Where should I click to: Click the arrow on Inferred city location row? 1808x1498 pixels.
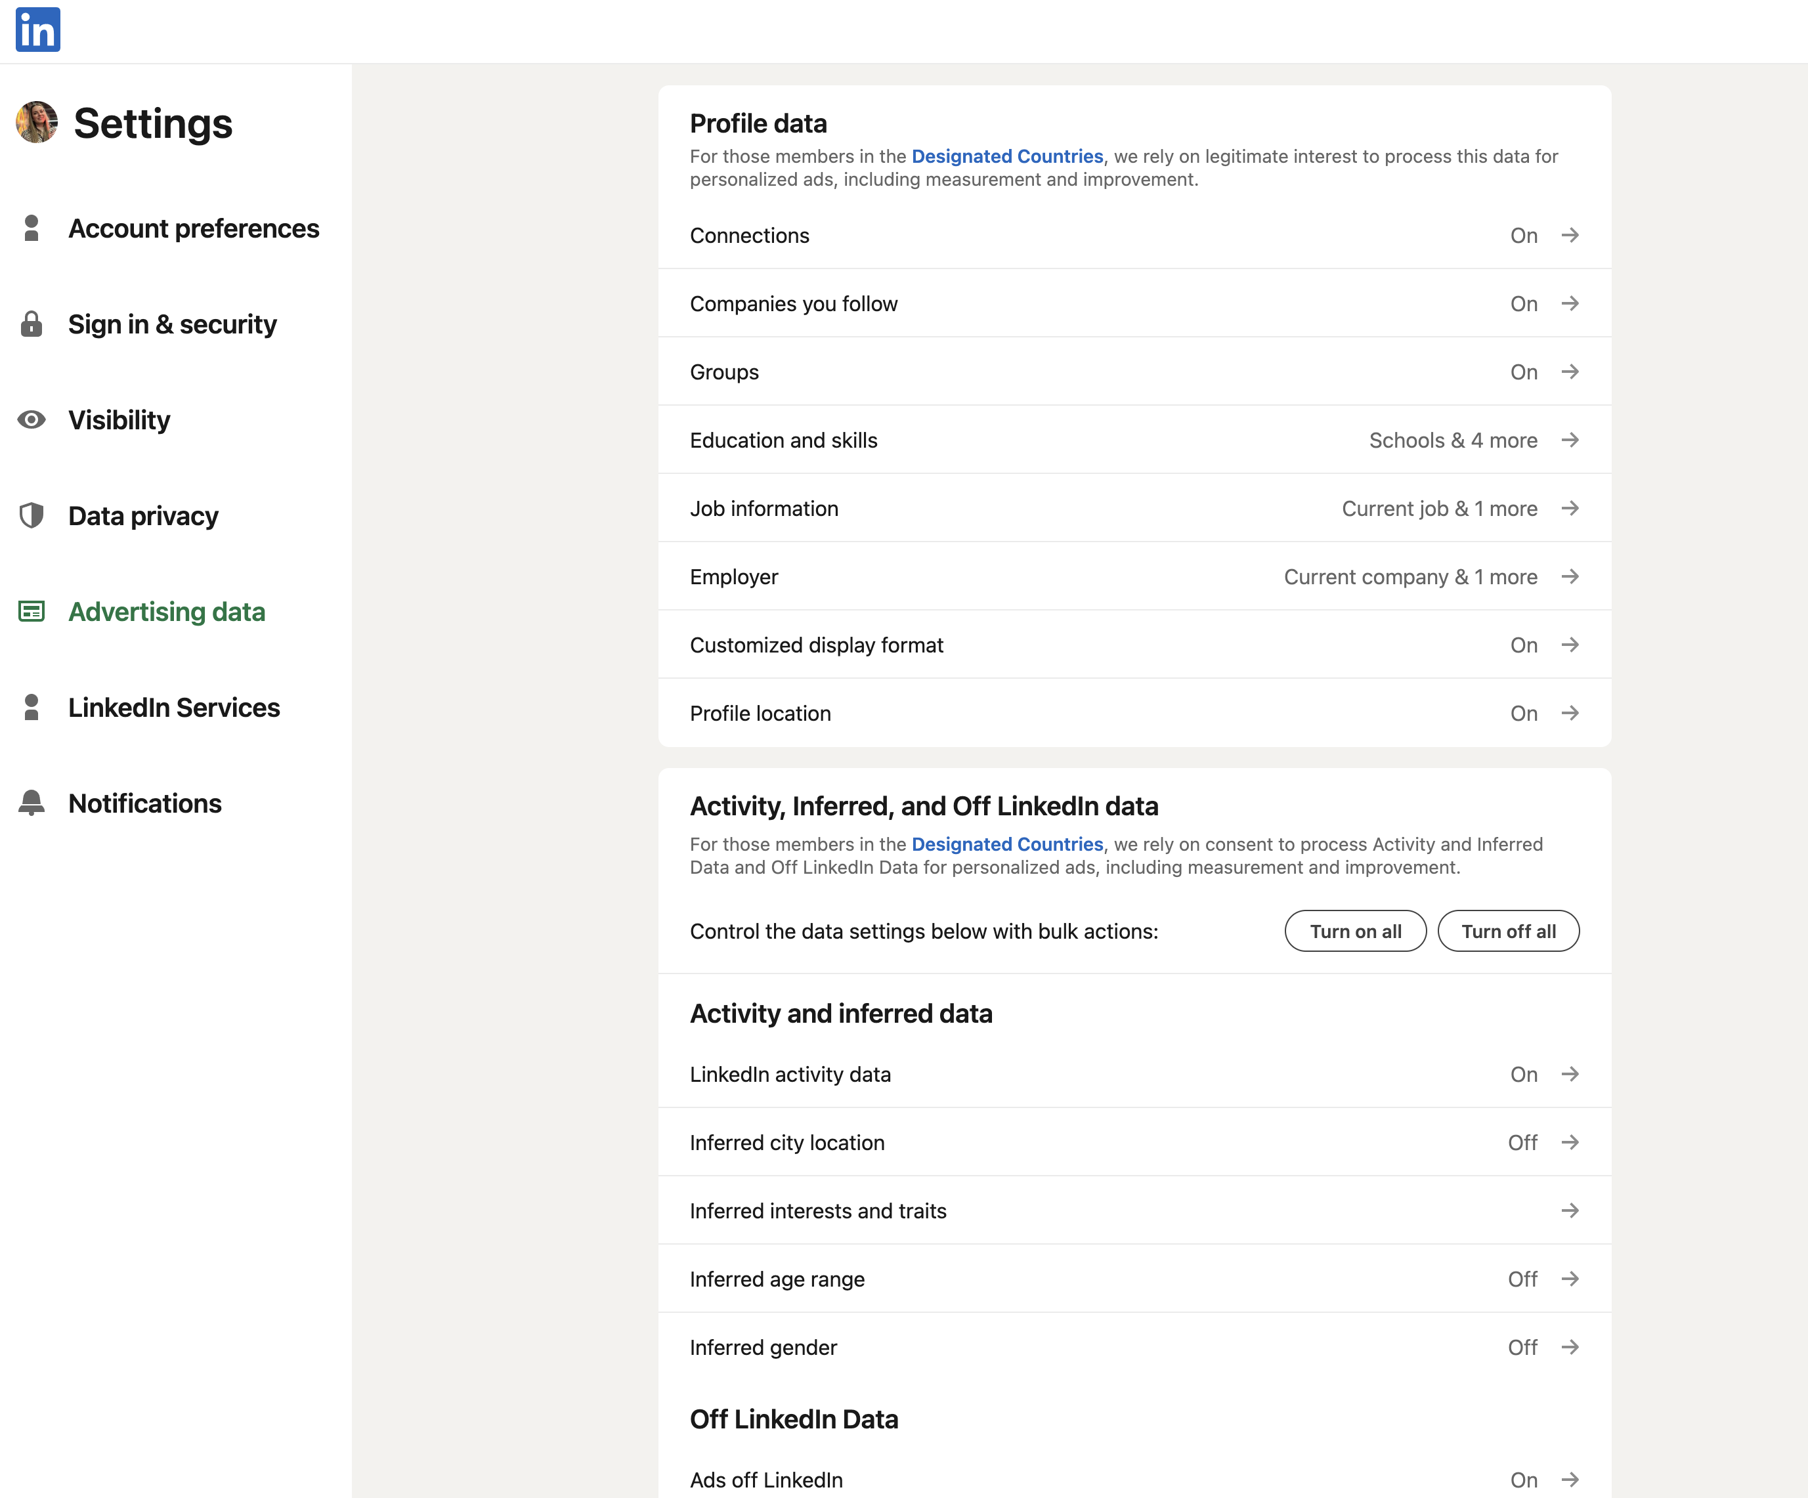[1570, 1142]
